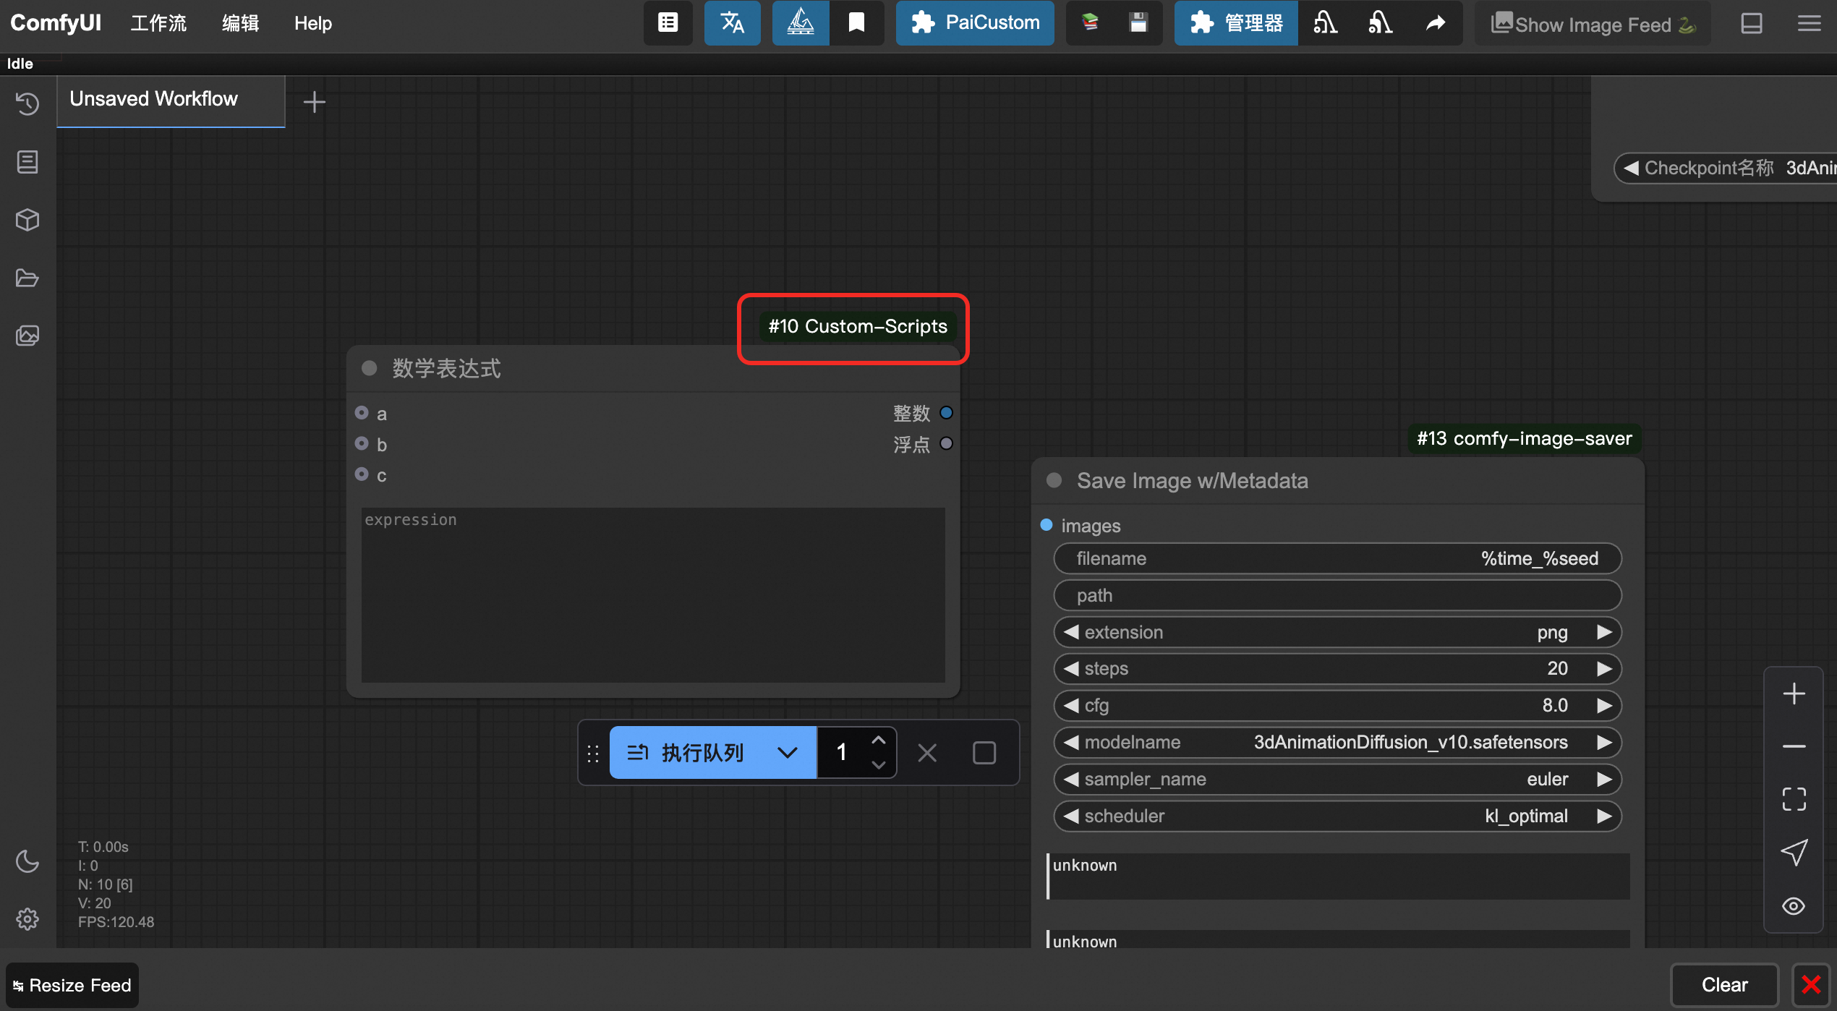Toggle dark theme with moon icon
The image size is (1837, 1011).
(27, 861)
